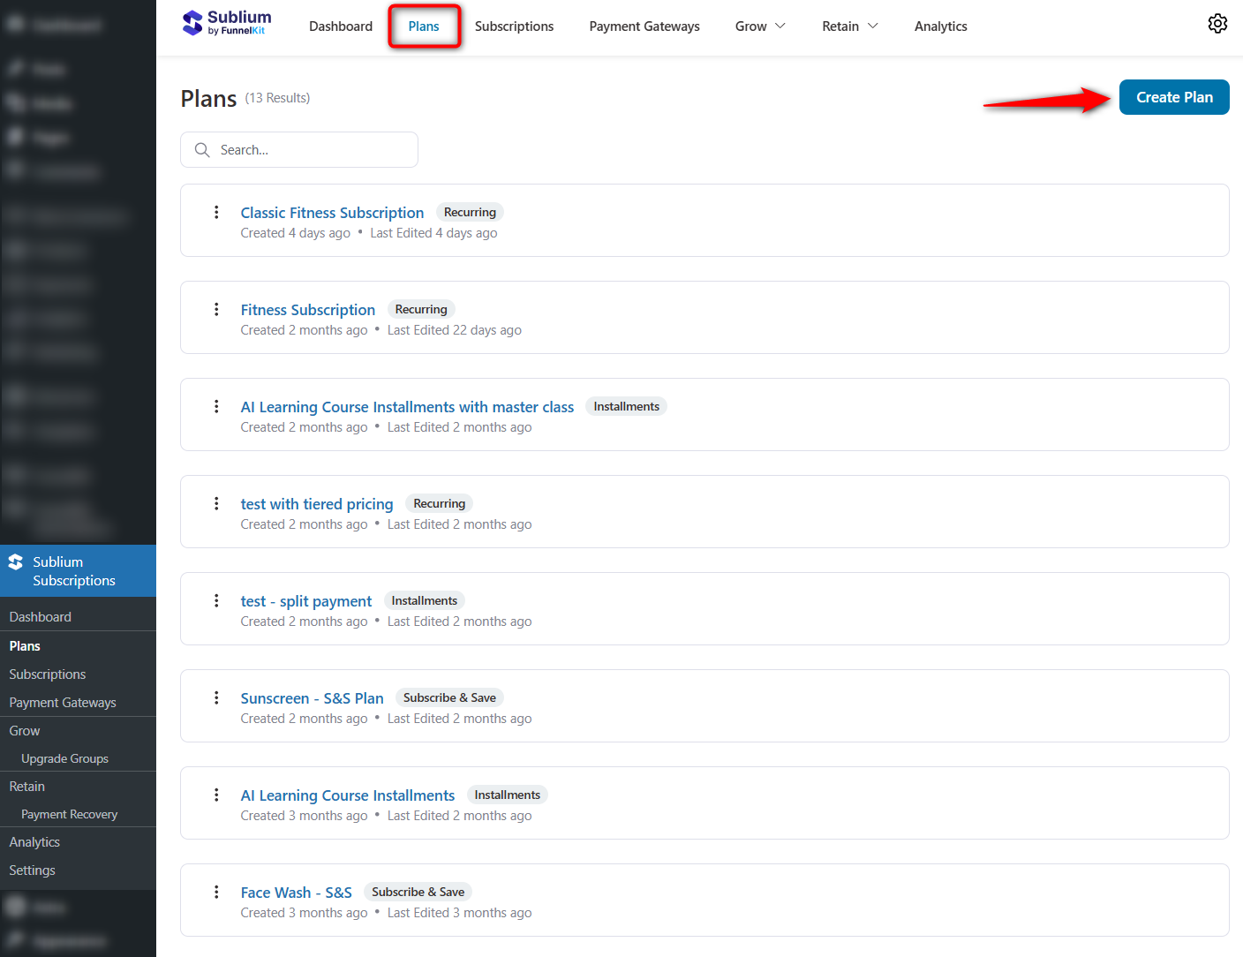Switch to the Subscriptions tab
Screen dimensions: 1243x957
point(514,26)
